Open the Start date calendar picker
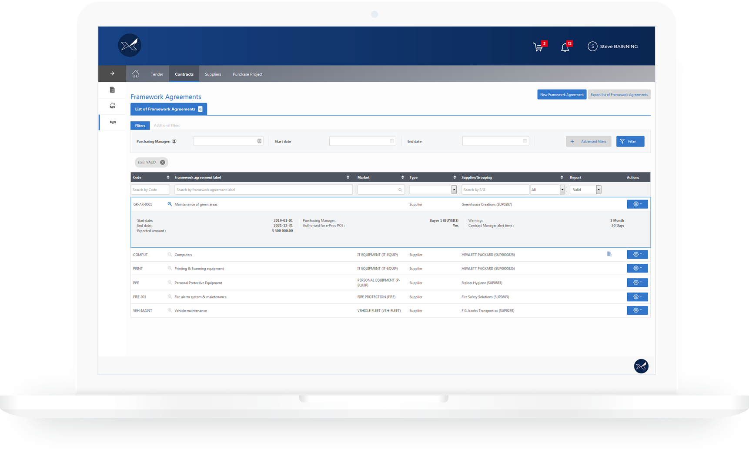Viewport: 749px width, 452px height. (x=392, y=141)
